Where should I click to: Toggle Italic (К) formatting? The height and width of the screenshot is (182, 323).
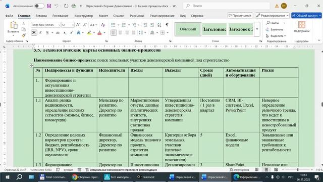tap(40, 32)
